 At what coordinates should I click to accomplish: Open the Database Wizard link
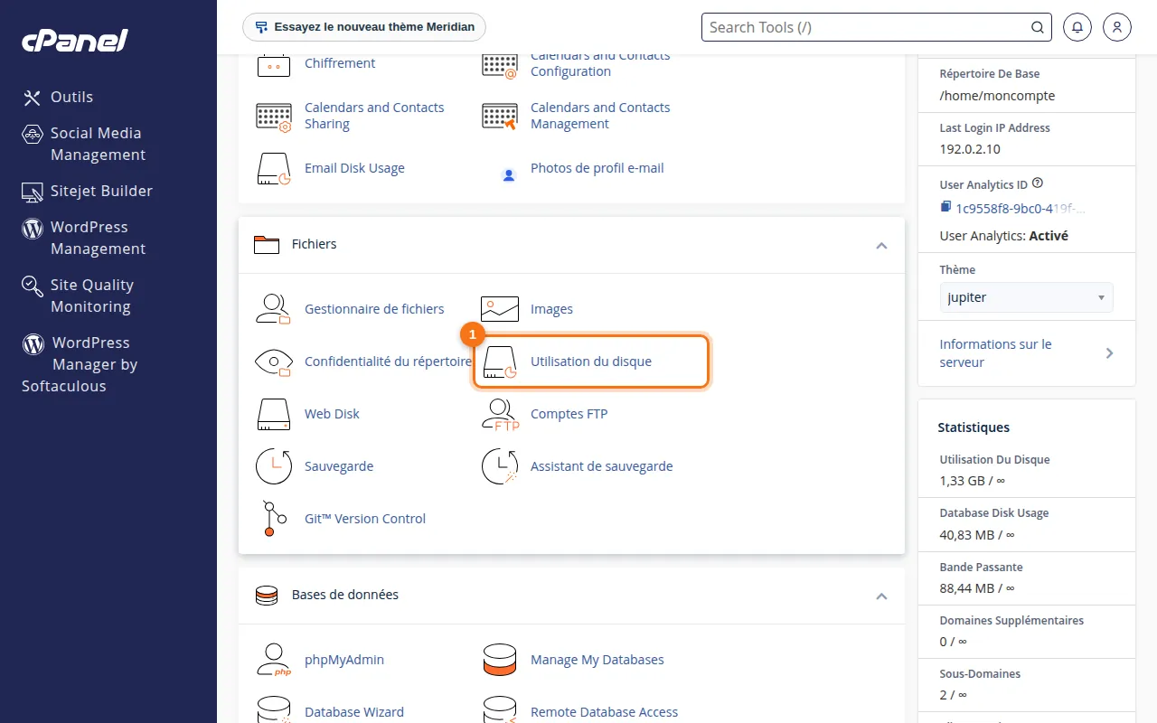[354, 712]
